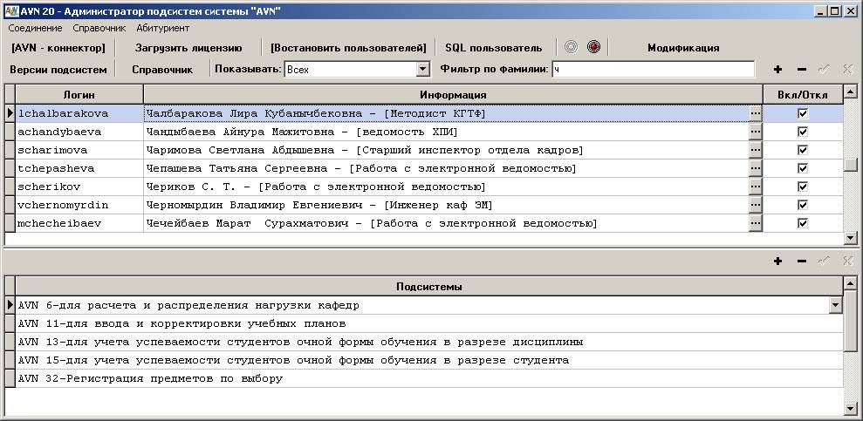The height and width of the screenshot is (421, 863).
Task: Click the Информация column header
Action: (453, 94)
